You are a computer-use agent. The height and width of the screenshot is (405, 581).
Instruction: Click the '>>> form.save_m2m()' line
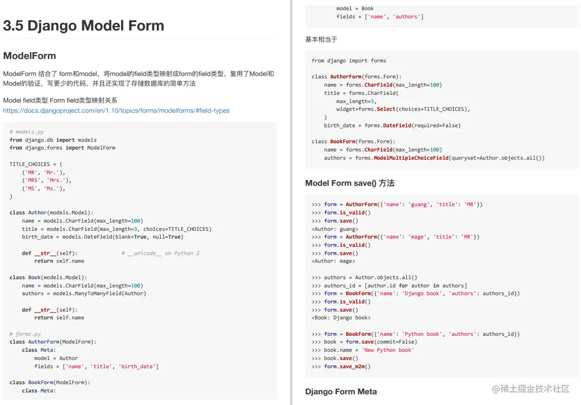pyautogui.click(x=341, y=366)
